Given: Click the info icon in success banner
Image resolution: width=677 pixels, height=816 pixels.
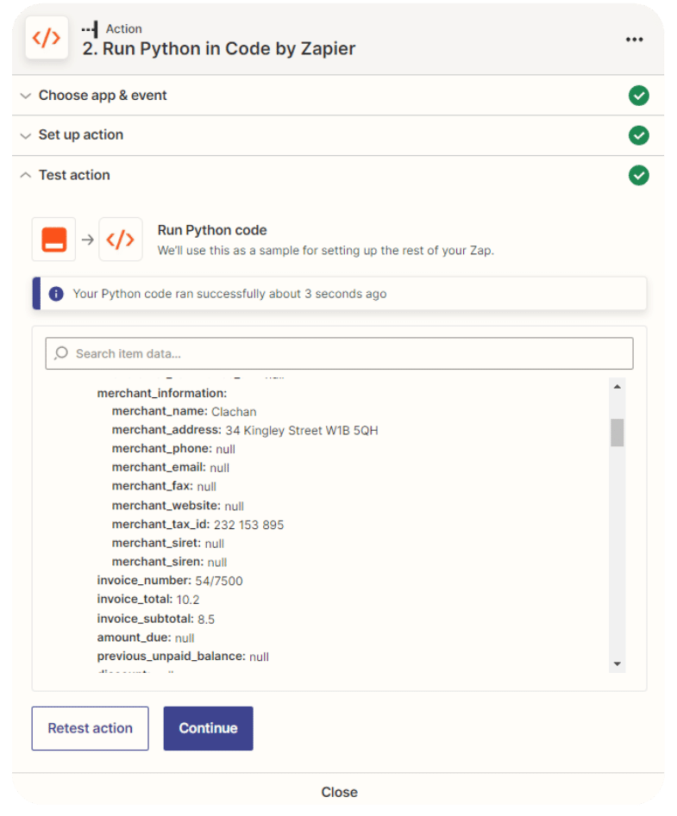Looking at the screenshot, I should (x=56, y=294).
